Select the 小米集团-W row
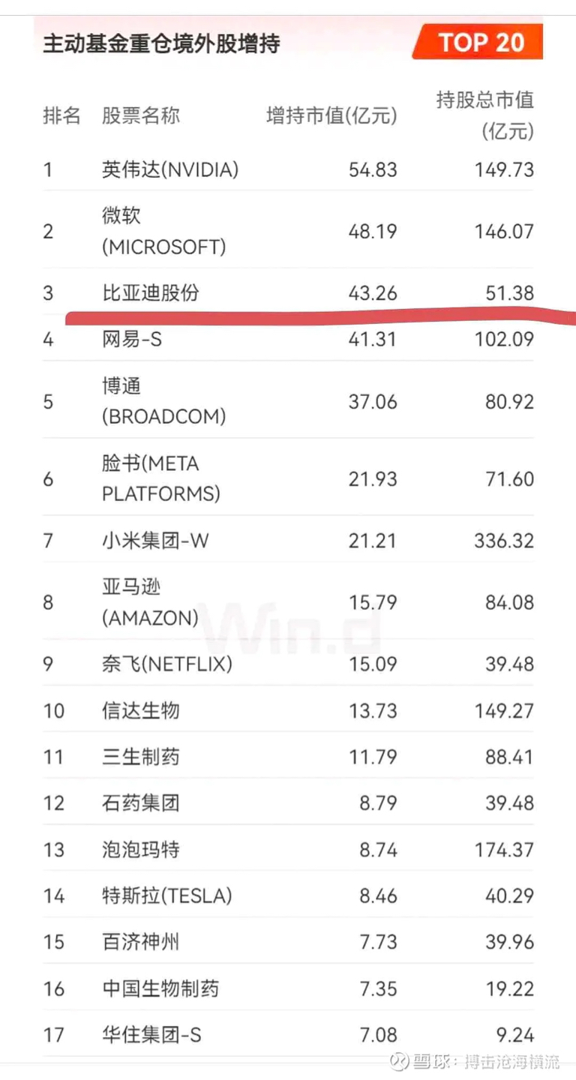The height and width of the screenshot is (1080, 576). [x=289, y=540]
